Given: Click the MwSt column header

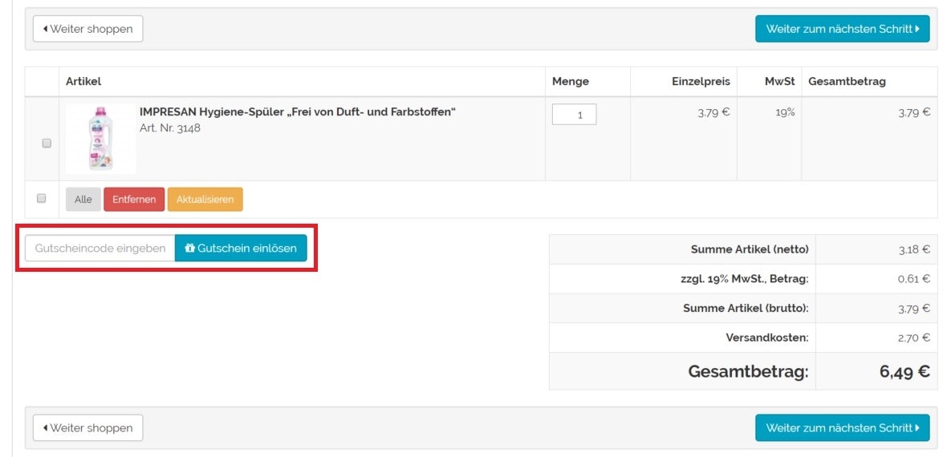Looking at the screenshot, I should (779, 82).
